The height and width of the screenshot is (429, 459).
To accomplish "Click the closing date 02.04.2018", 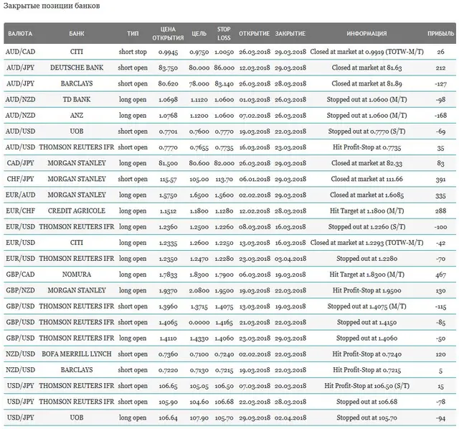I will click(290, 418).
